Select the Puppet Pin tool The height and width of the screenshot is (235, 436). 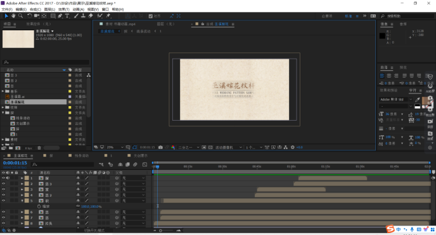[108, 16]
